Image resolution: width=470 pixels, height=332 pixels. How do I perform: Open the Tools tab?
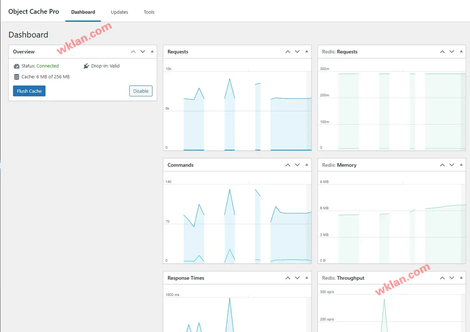click(149, 12)
